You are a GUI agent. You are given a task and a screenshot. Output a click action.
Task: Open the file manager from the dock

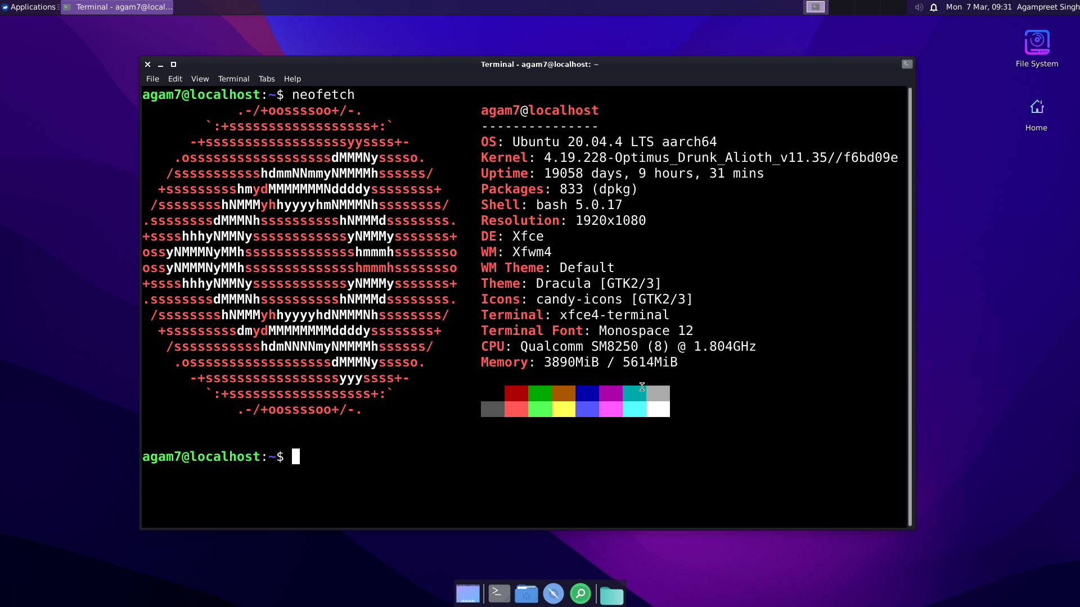pos(526,594)
